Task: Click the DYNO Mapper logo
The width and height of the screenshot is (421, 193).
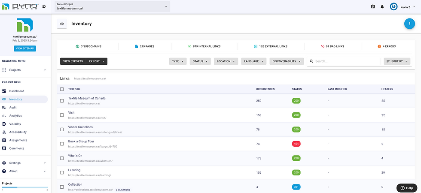Action: (x=20, y=6)
